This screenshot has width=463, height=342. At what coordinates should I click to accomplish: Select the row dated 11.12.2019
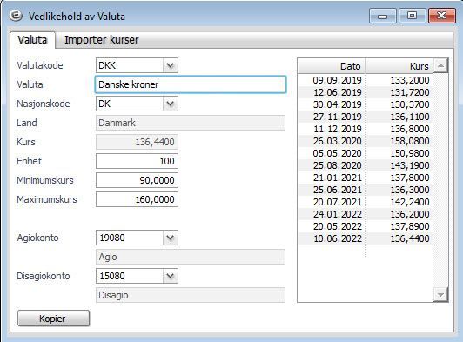pyautogui.click(x=366, y=129)
